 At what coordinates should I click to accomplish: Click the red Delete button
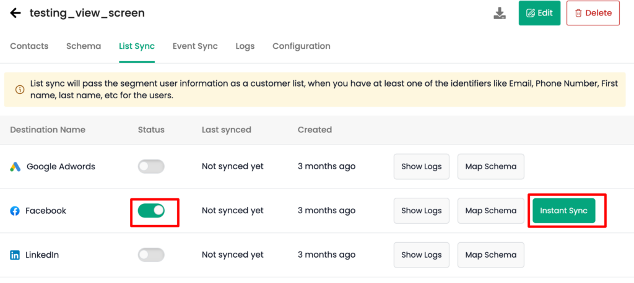(593, 13)
